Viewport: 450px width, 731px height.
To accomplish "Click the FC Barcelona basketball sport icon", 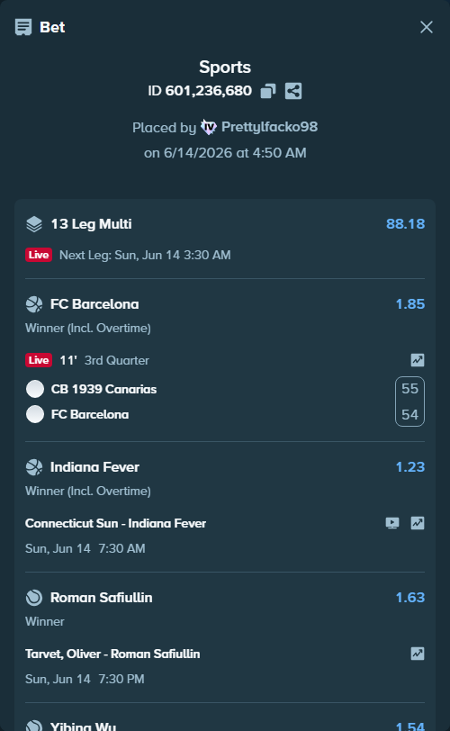I will point(34,304).
